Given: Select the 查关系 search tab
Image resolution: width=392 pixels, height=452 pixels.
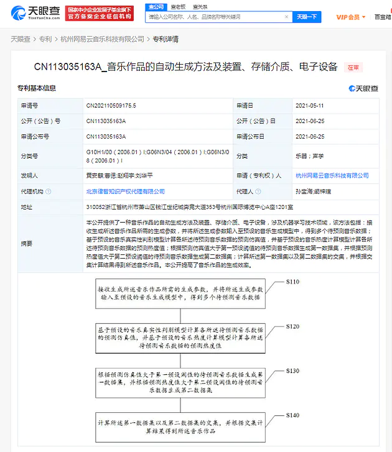Looking at the screenshot, I should click(200, 7).
